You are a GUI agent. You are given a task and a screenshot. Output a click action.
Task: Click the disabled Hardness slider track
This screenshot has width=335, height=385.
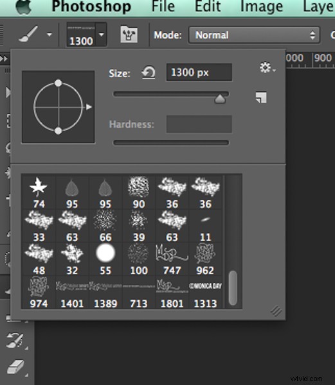click(x=171, y=142)
